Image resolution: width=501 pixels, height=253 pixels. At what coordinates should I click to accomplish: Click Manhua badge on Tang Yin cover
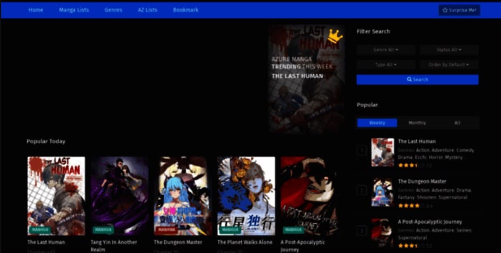click(103, 230)
